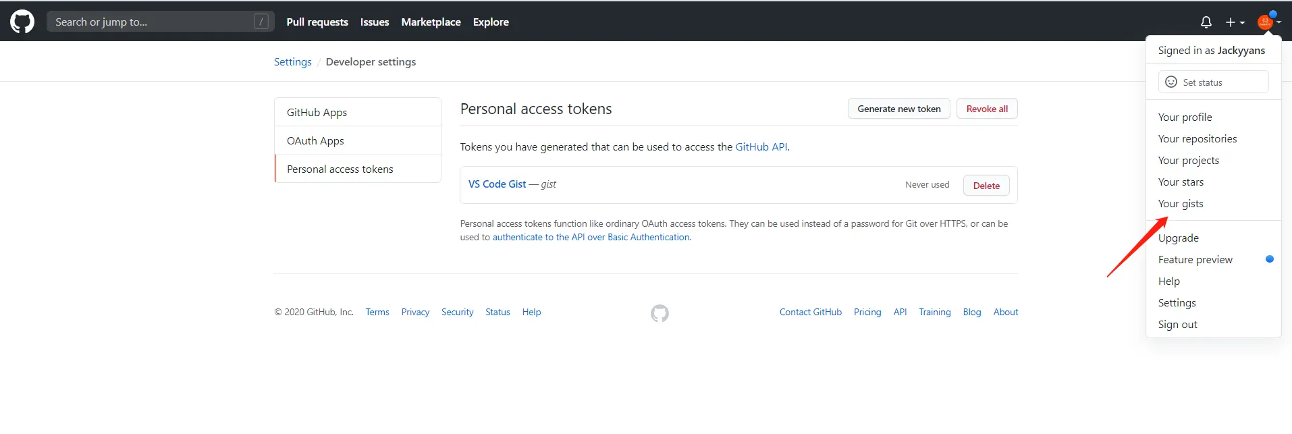The width and height of the screenshot is (1292, 434).
Task: Click the GitHub Octocat logo in header
Action: coord(22,22)
